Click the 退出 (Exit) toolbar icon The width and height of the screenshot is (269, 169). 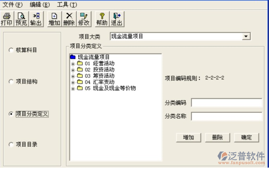tap(116, 19)
